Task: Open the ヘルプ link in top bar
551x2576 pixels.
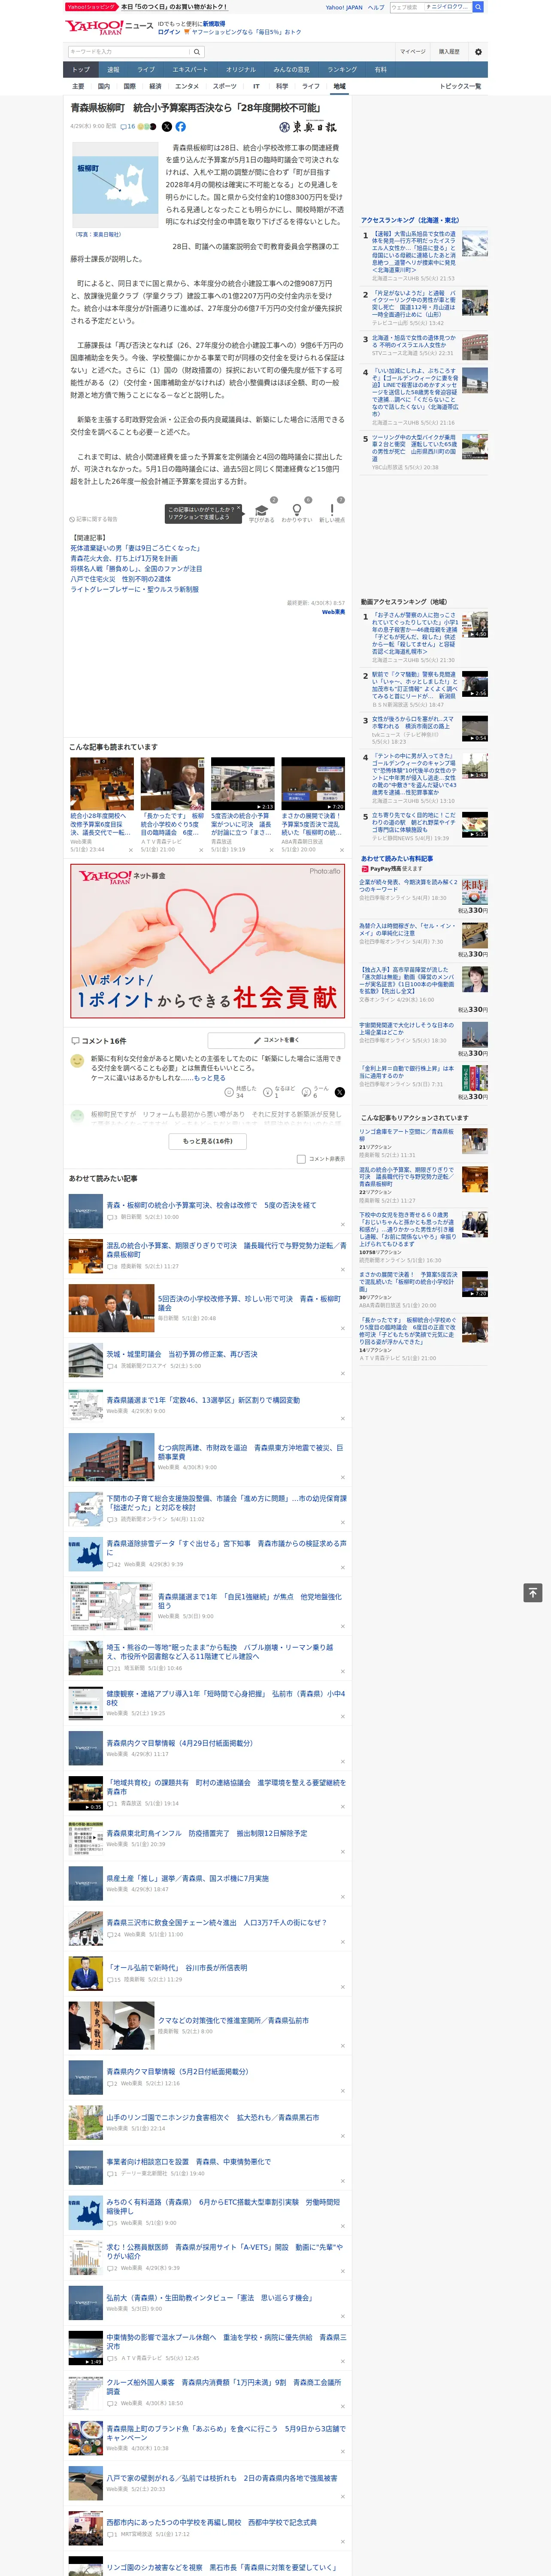Action: tap(375, 7)
